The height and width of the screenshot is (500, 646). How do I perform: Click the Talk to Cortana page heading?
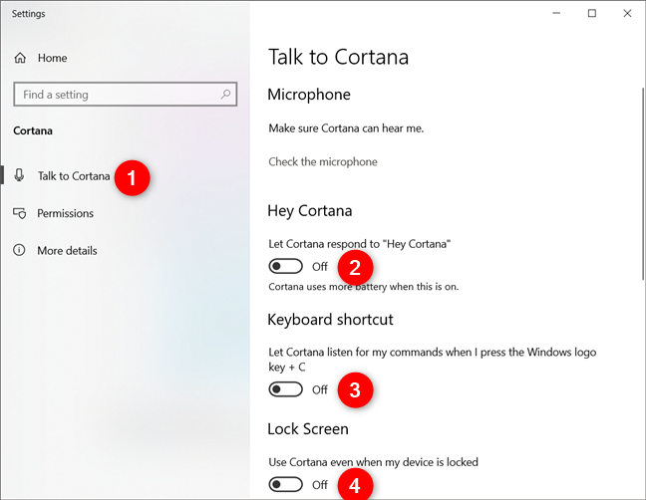click(x=338, y=57)
